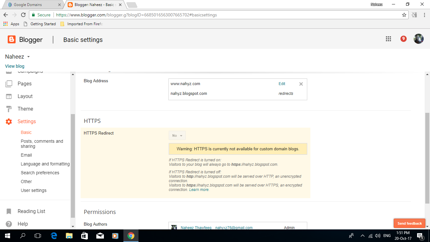This screenshot has height=242, width=430.
Task: Click the Reading List sidebar label
Action: tap(31, 211)
